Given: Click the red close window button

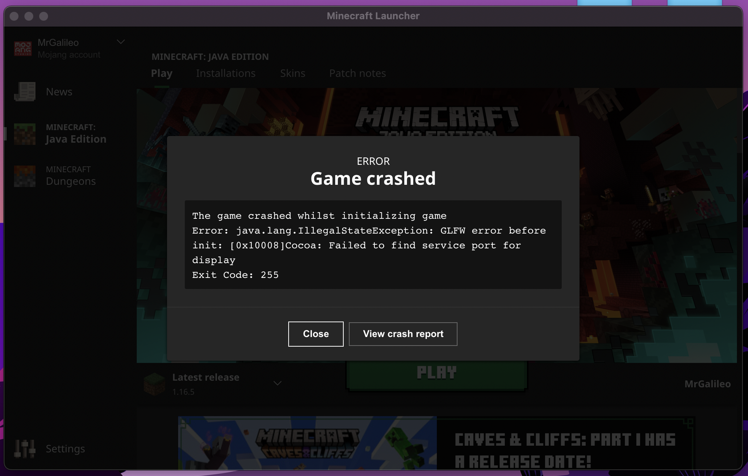Looking at the screenshot, I should click(x=14, y=16).
